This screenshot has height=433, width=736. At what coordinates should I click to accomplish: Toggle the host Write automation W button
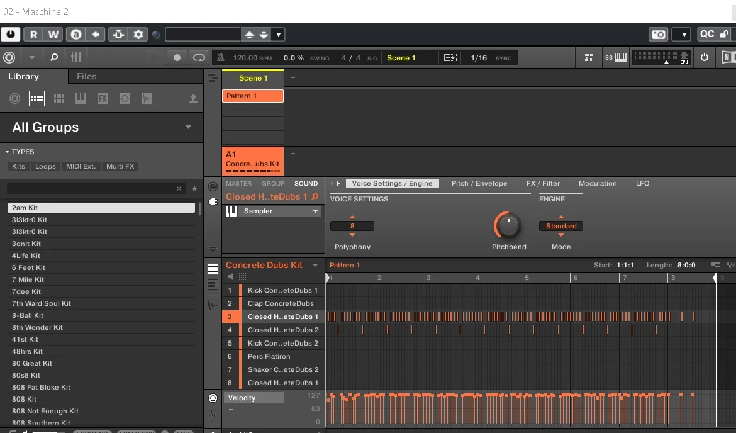[x=53, y=34]
